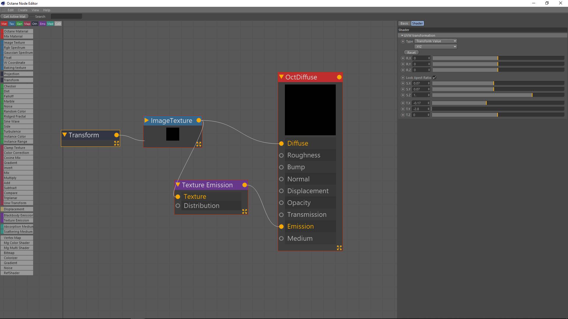Viewport: 568px width, 319px height.
Task: Collapse the OctDiffuse node triangle
Action: tap(281, 77)
